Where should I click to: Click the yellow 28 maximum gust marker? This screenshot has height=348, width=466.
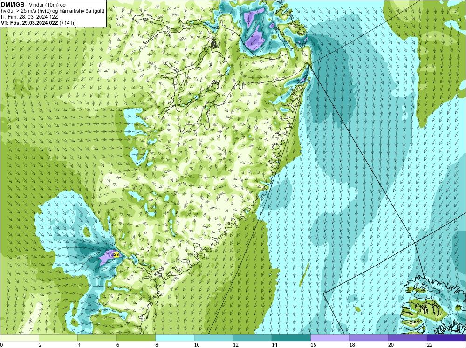pos(116,255)
